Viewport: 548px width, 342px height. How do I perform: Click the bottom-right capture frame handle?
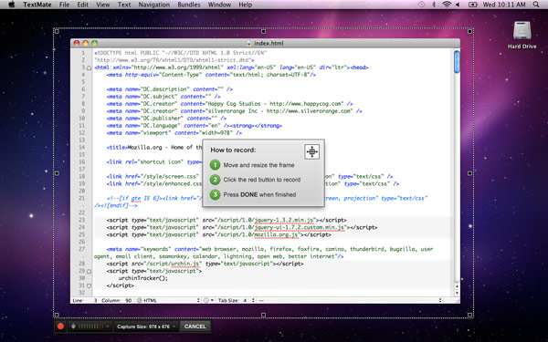469,316
